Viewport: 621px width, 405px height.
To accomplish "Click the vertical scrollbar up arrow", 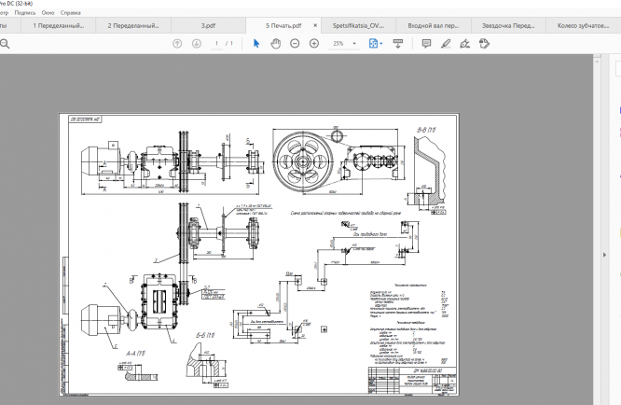I will click(x=597, y=62).
